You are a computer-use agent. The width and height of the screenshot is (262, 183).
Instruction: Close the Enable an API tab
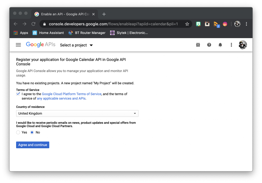(x=93, y=14)
